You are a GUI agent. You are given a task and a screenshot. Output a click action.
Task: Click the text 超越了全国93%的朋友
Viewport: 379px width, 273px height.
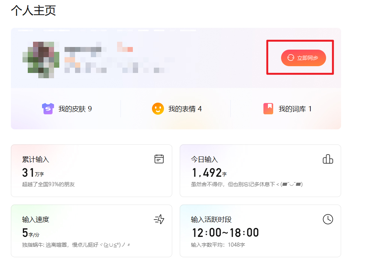point(48,184)
